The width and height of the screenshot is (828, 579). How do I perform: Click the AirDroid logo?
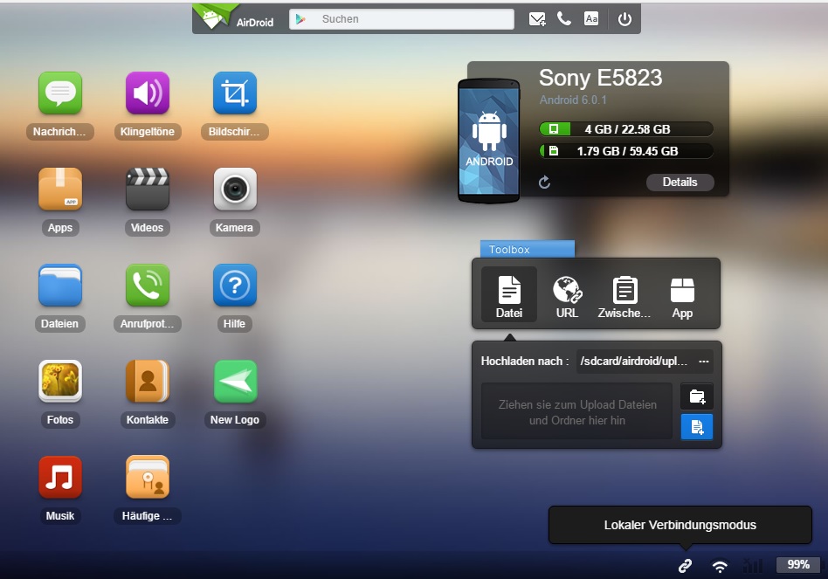(234, 18)
